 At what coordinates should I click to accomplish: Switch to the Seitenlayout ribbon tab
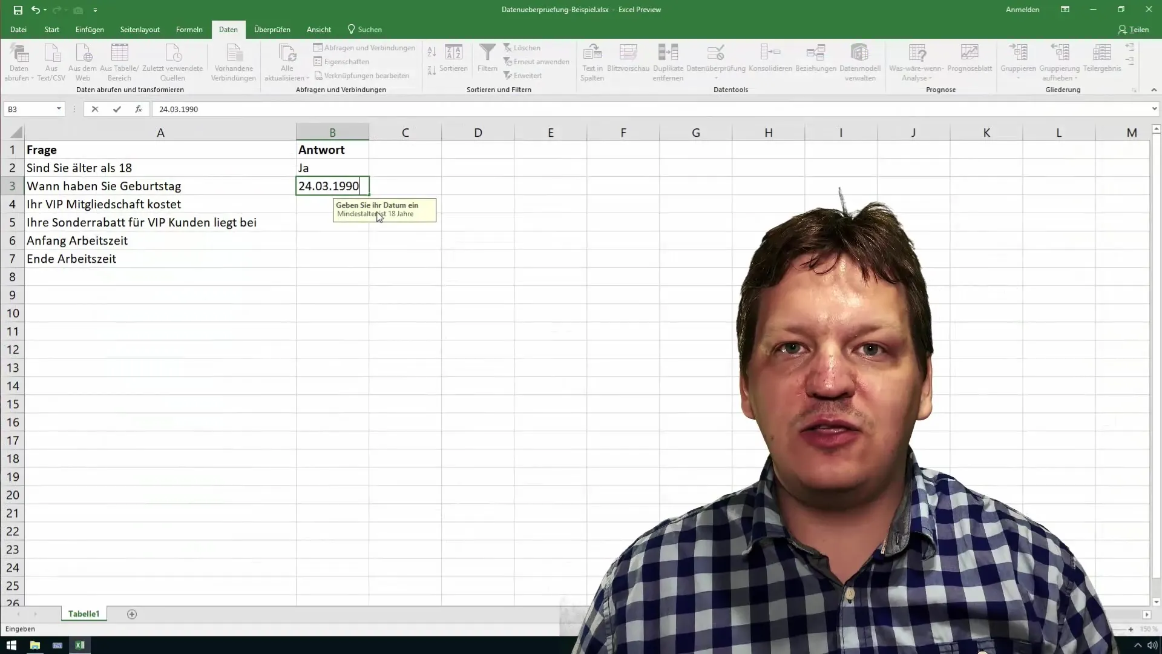140,29
